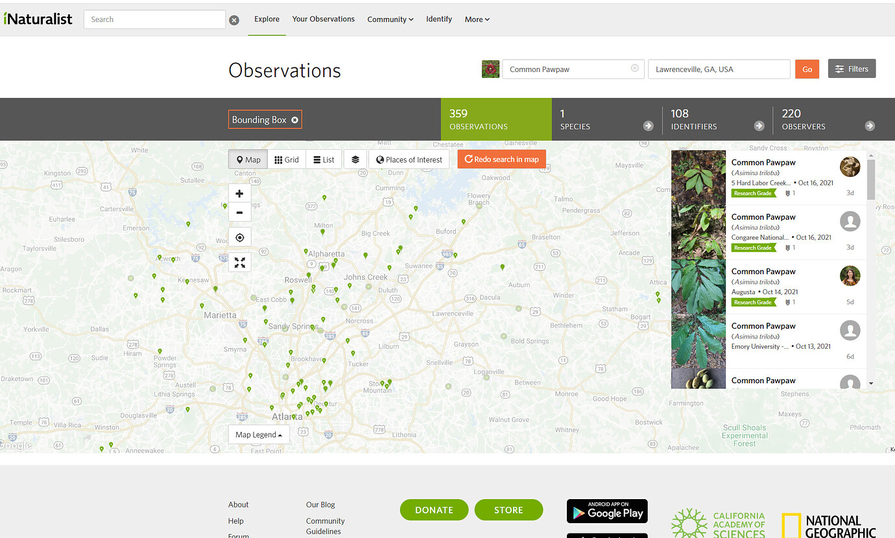The width and height of the screenshot is (895, 538).
Task: Toggle full screen map view
Action: pyautogui.click(x=239, y=263)
